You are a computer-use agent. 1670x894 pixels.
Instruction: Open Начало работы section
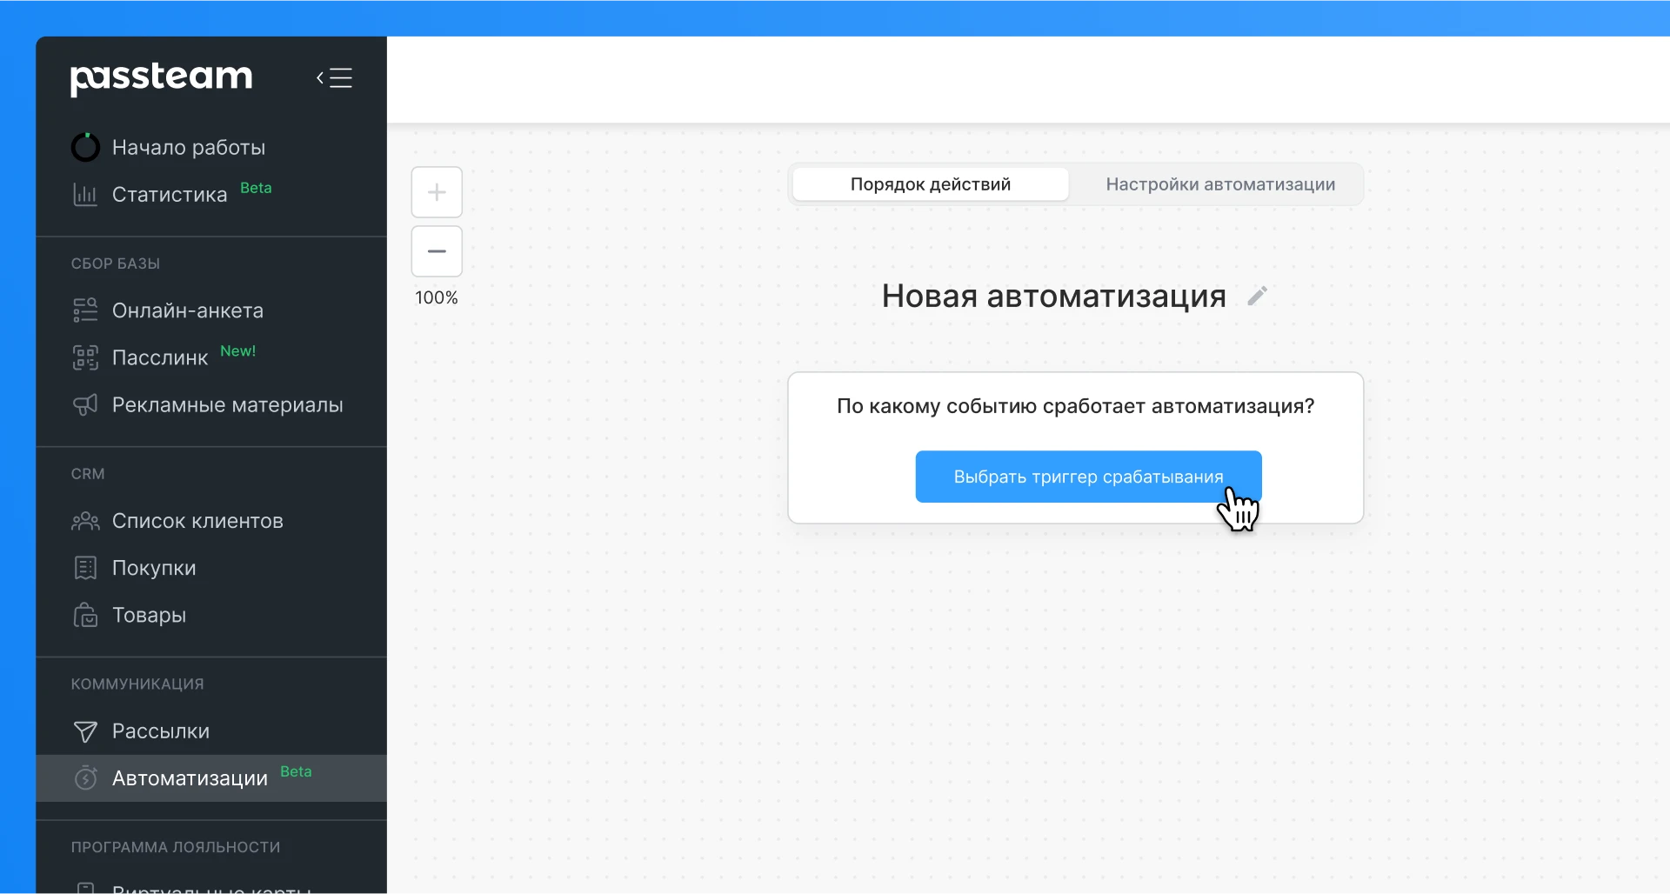[x=189, y=147]
